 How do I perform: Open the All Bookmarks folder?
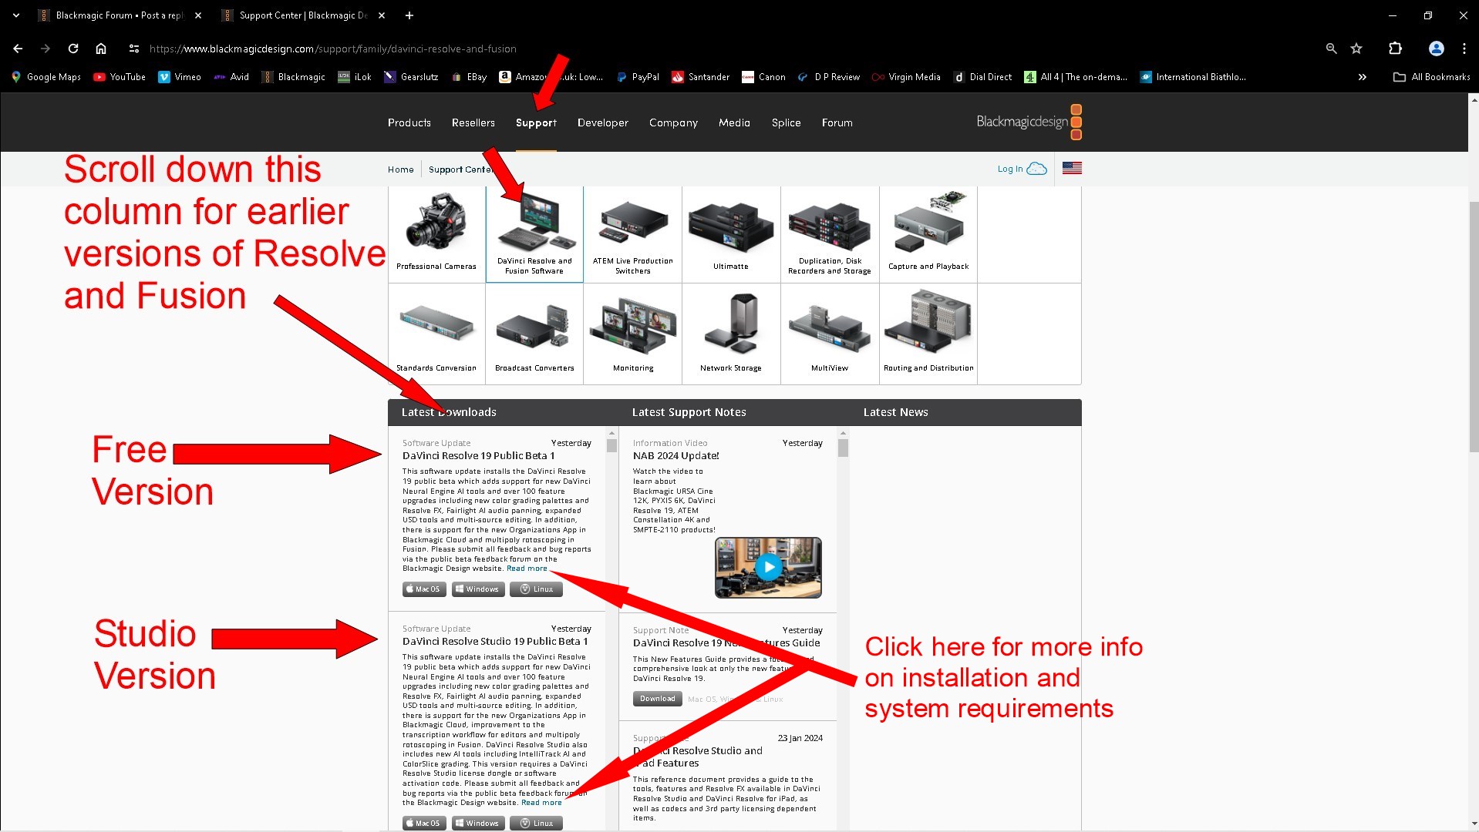coord(1432,77)
